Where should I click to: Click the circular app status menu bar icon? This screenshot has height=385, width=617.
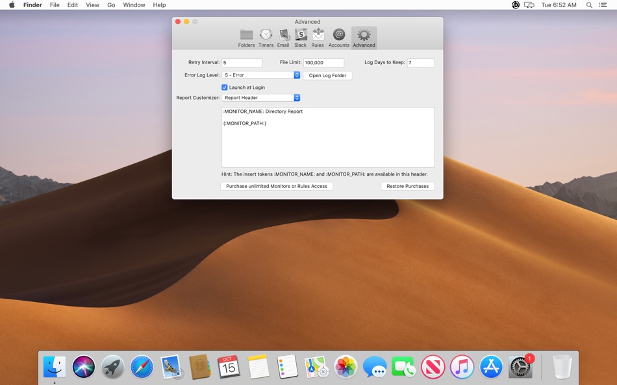tap(516, 5)
